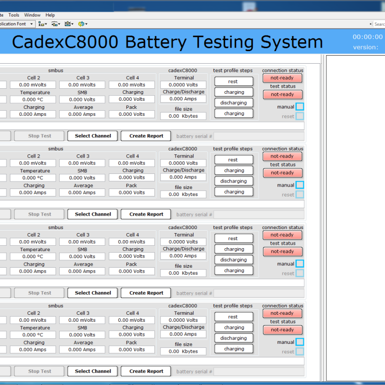Select charging step below discharging in first channel
The width and height of the screenshot is (385, 385).
[x=234, y=113]
